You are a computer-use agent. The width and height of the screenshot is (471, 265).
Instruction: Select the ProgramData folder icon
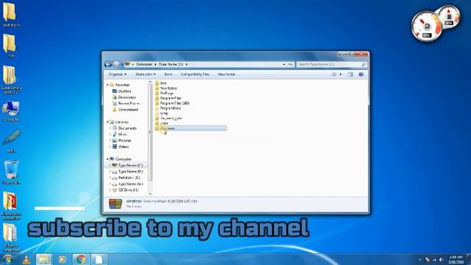coord(157,108)
